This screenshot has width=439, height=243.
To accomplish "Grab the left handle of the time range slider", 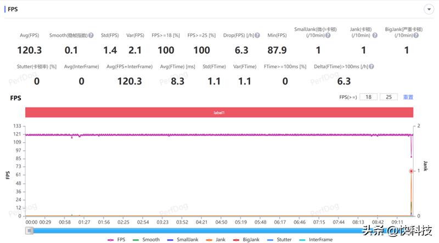I will coord(29,230).
